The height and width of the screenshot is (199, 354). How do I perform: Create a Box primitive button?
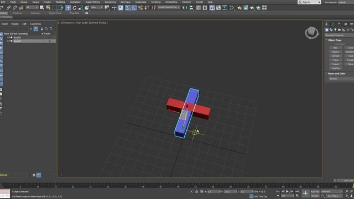coord(336,48)
